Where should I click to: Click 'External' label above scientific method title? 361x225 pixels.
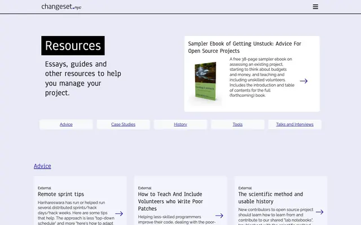tap(245, 188)
